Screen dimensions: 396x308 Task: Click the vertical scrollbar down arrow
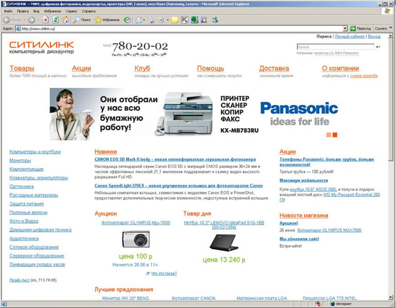(x=391, y=297)
